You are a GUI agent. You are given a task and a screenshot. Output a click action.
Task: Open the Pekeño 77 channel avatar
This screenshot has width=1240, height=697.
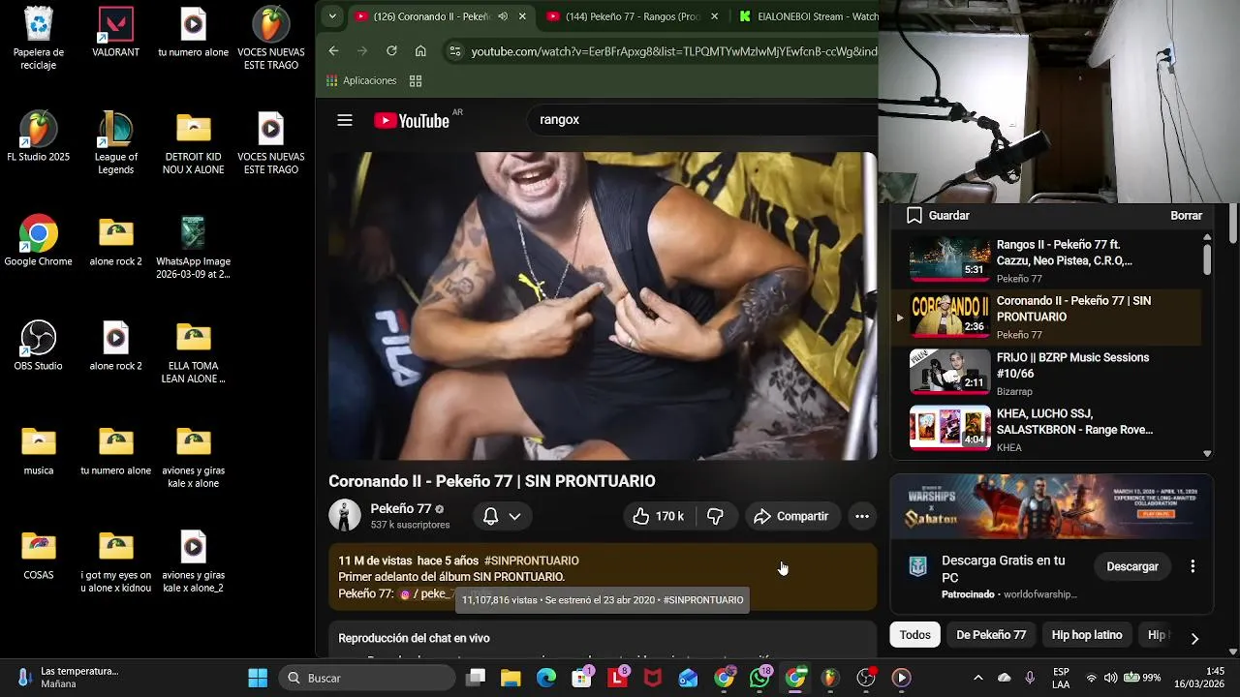coord(345,516)
